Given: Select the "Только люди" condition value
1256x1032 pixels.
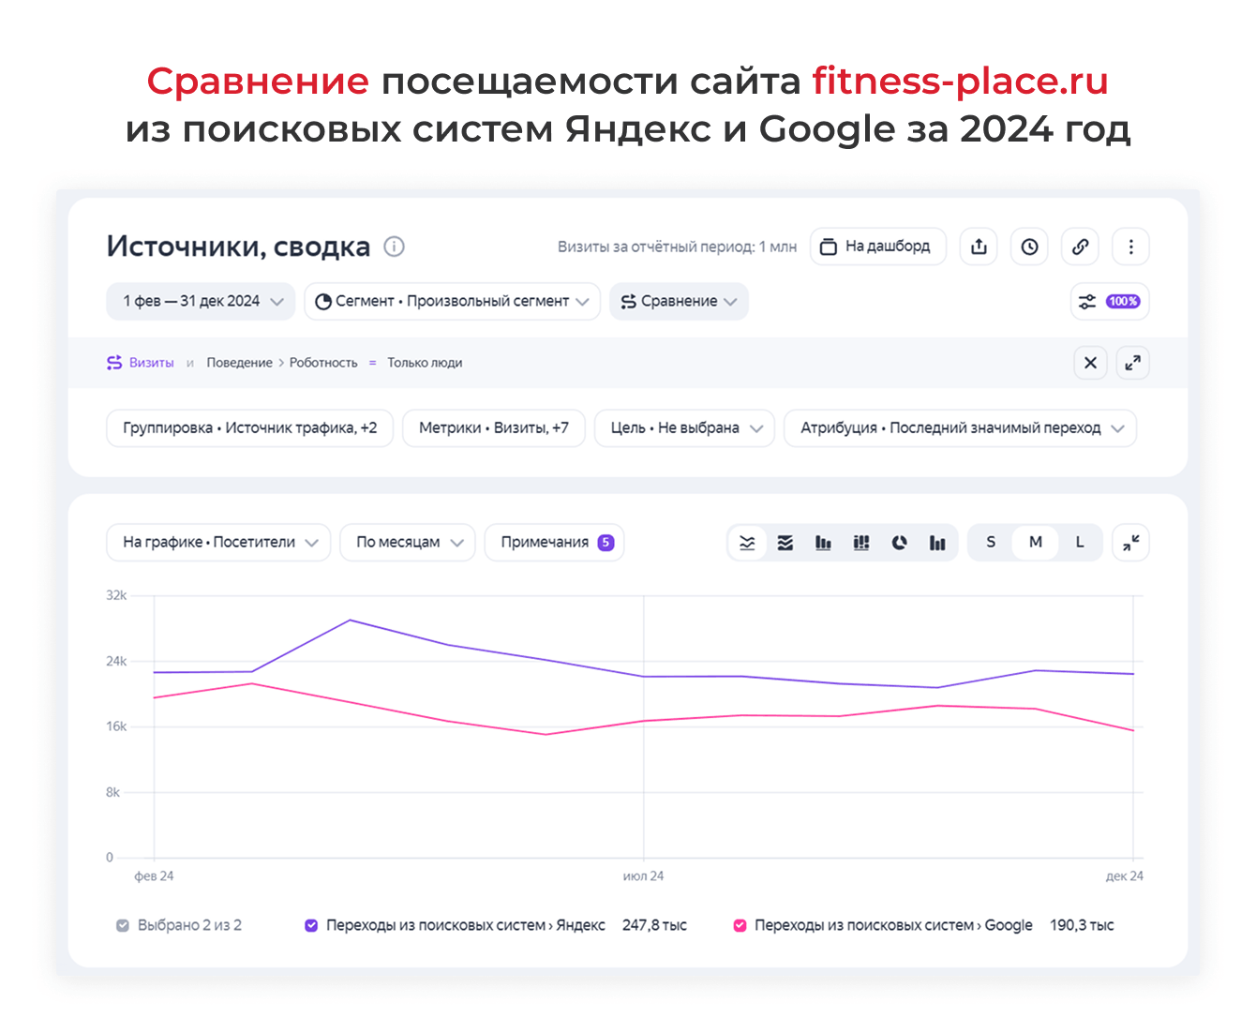Looking at the screenshot, I should click(x=425, y=363).
